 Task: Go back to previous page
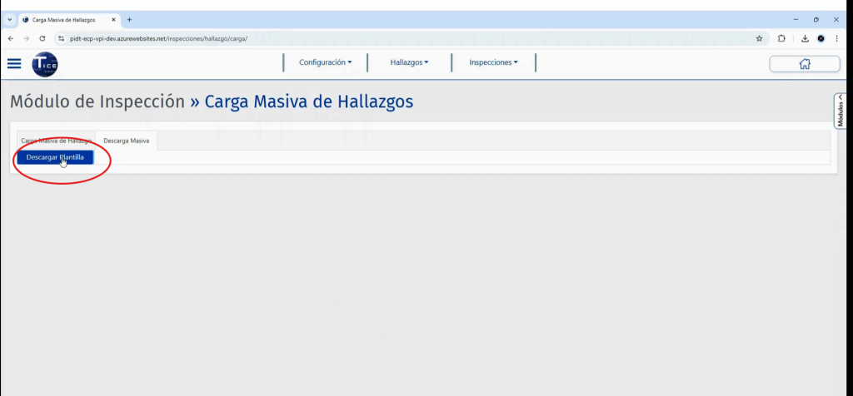[10, 38]
